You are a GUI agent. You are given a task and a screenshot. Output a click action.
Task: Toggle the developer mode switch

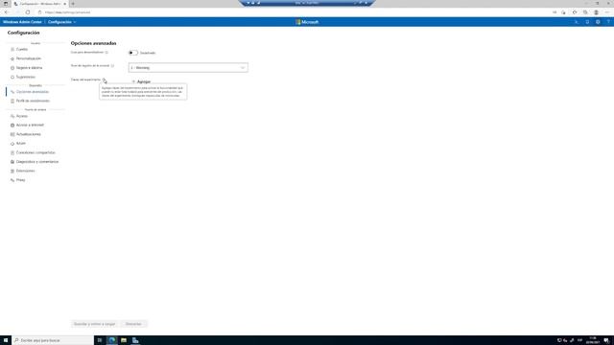(133, 53)
